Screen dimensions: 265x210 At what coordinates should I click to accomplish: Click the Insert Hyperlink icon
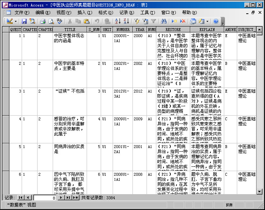[x=107, y=21]
